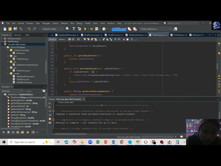The width and height of the screenshot is (221, 166).
Task: Collapse the model package node
Action: pyautogui.click(x=8, y=74)
